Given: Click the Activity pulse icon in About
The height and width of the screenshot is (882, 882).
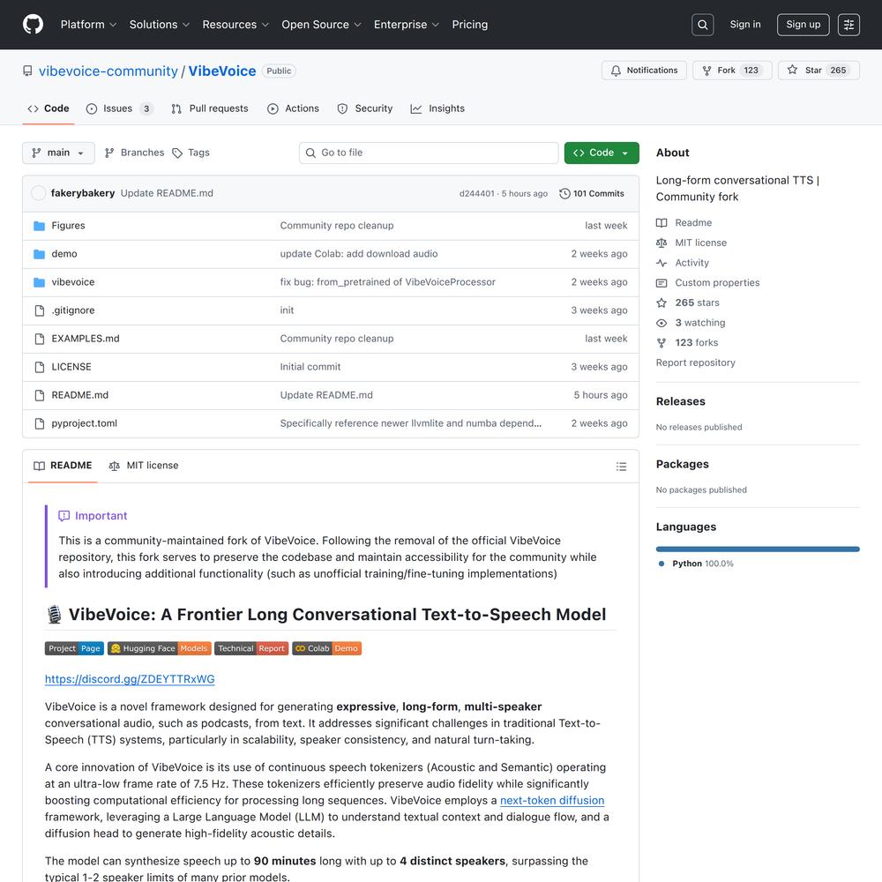Looking at the screenshot, I should tap(661, 263).
